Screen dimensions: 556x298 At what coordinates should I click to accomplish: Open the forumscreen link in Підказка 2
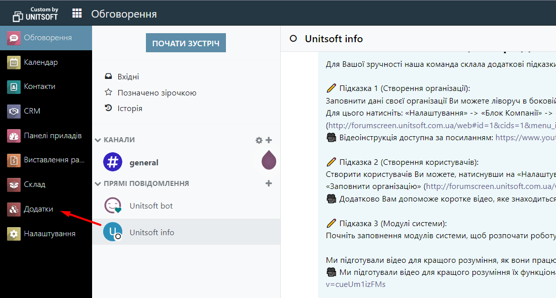point(491,186)
